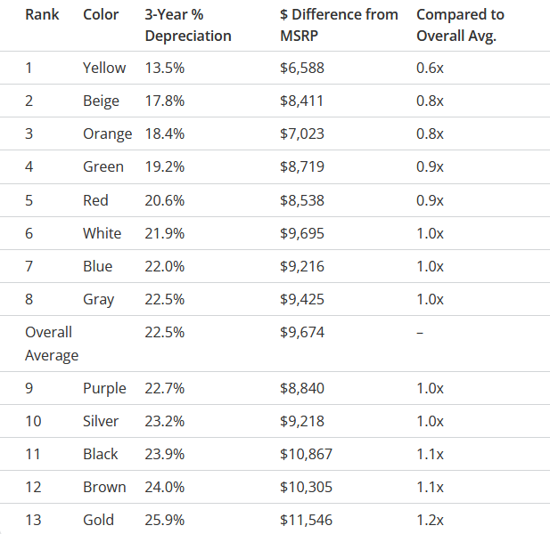550x534 pixels.
Task: Select the Overall Average $9,674 value
Action: tap(302, 332)
